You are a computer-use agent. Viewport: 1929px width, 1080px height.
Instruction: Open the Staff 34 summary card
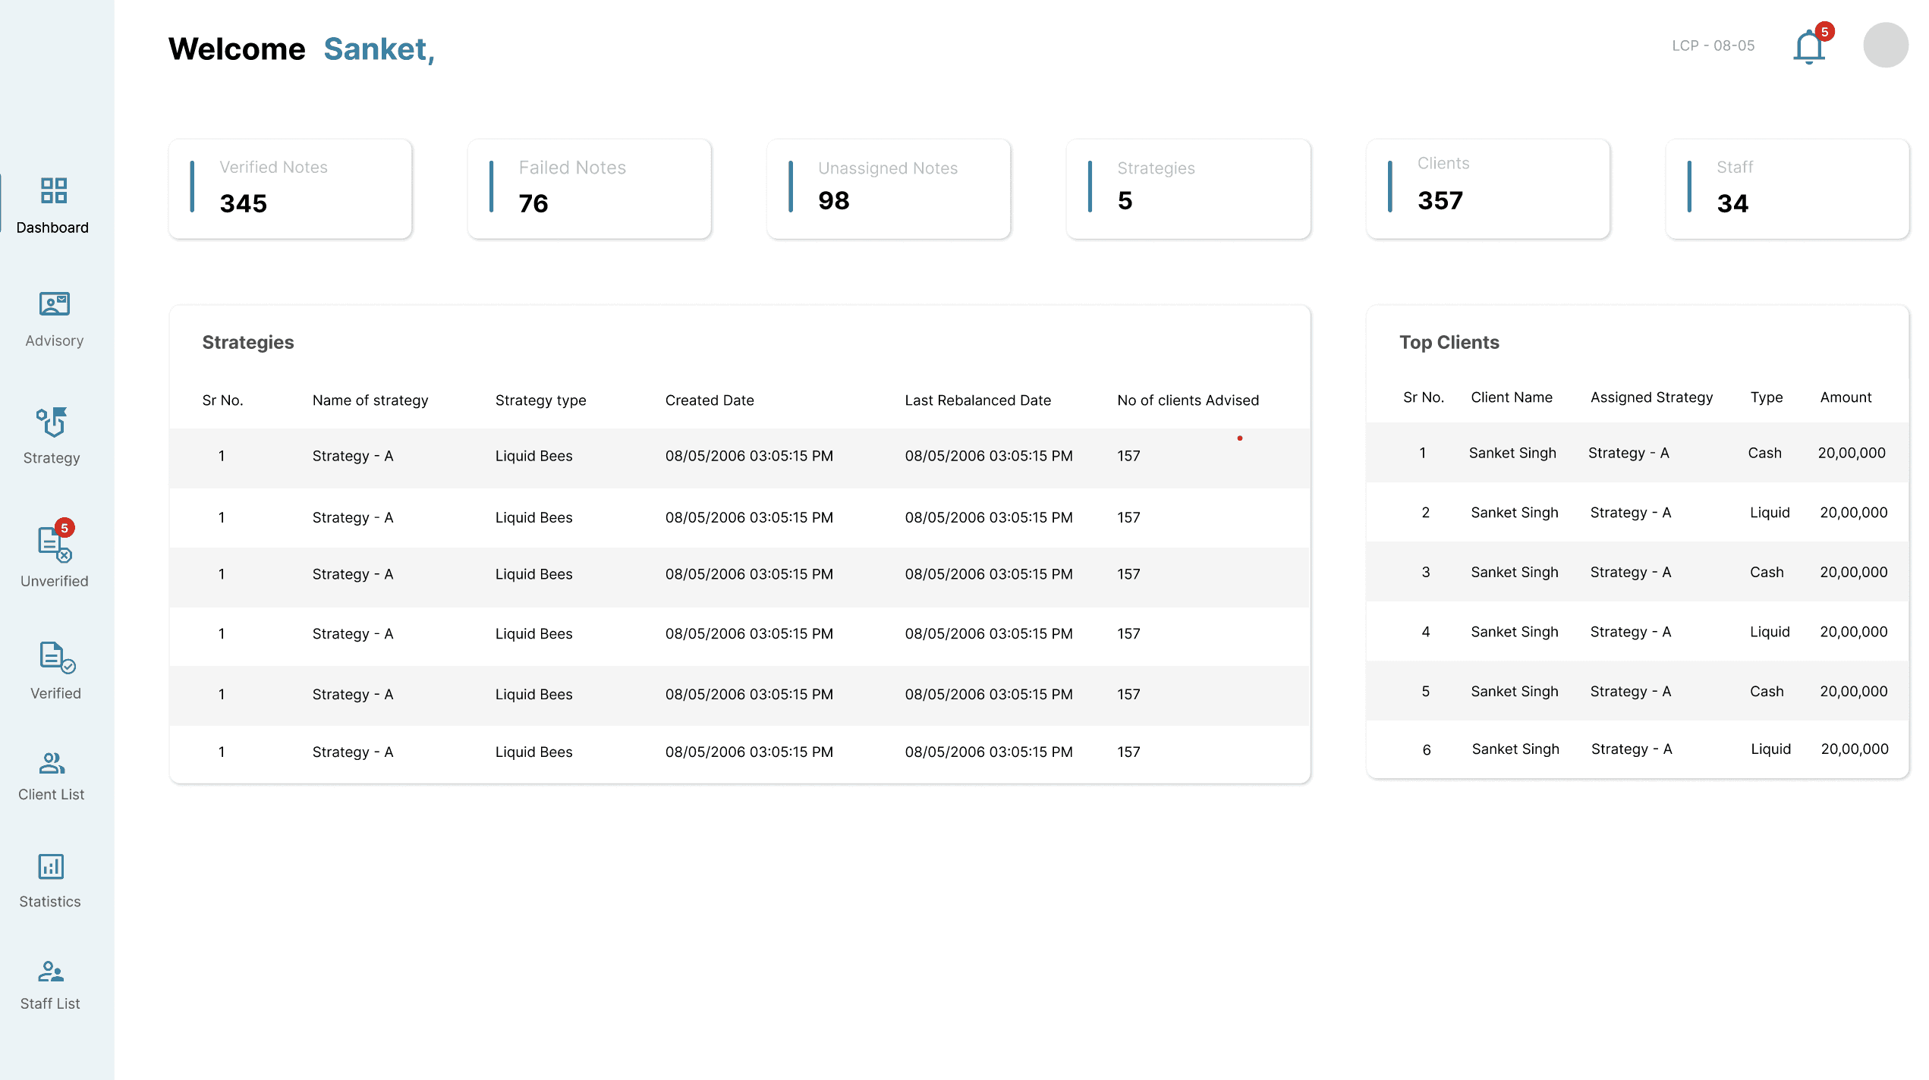pyautogui.click(x=1786, y=189)
